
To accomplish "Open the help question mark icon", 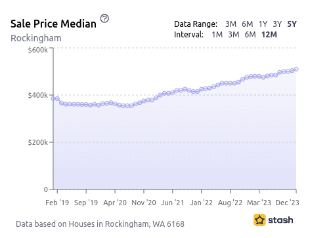I will coord(104,18).
